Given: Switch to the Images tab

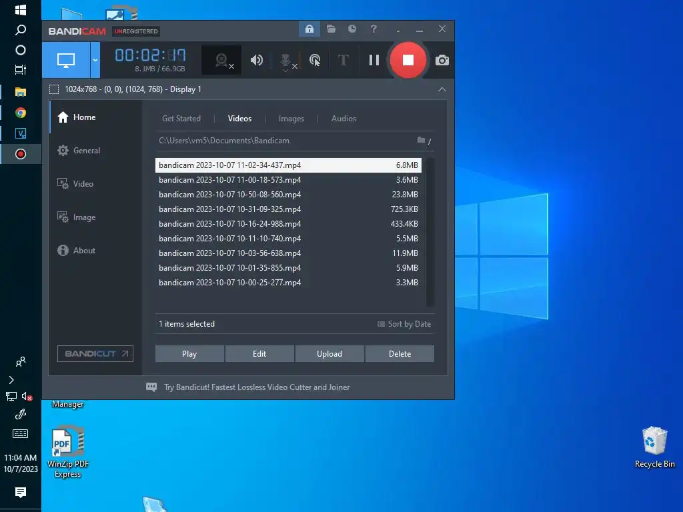Looking at the screenshot, I should (291, 119).
